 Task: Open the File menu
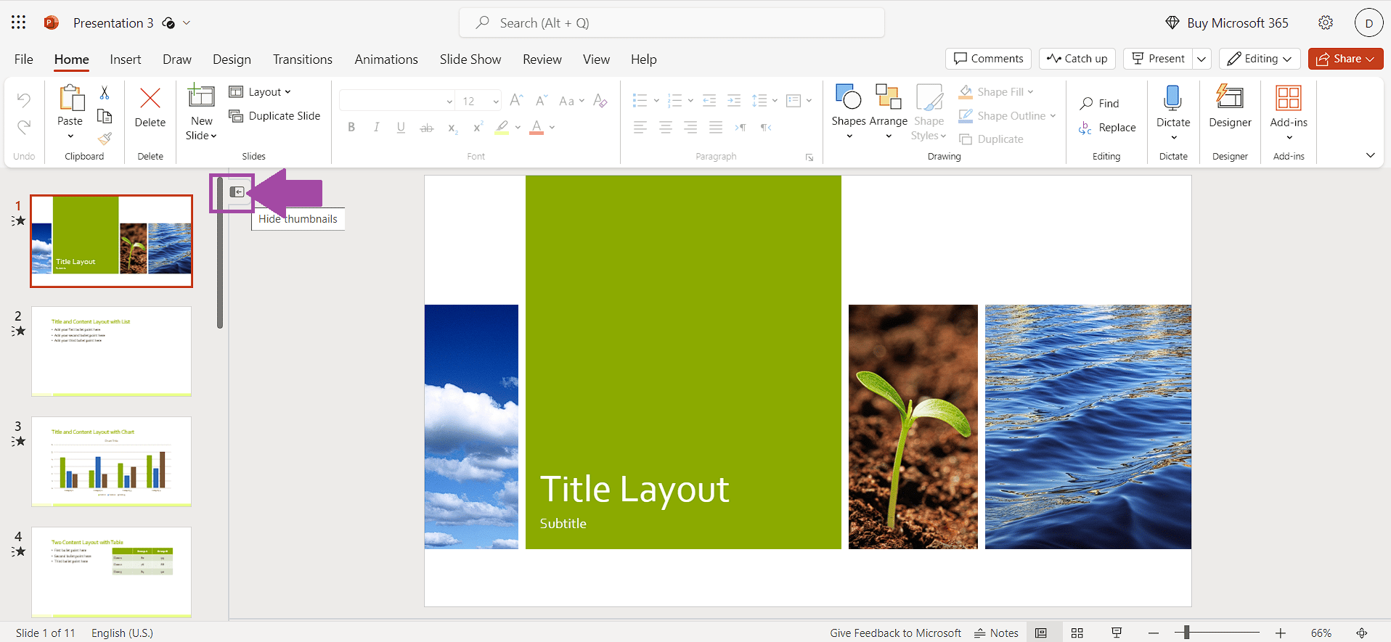pos(24,59)
